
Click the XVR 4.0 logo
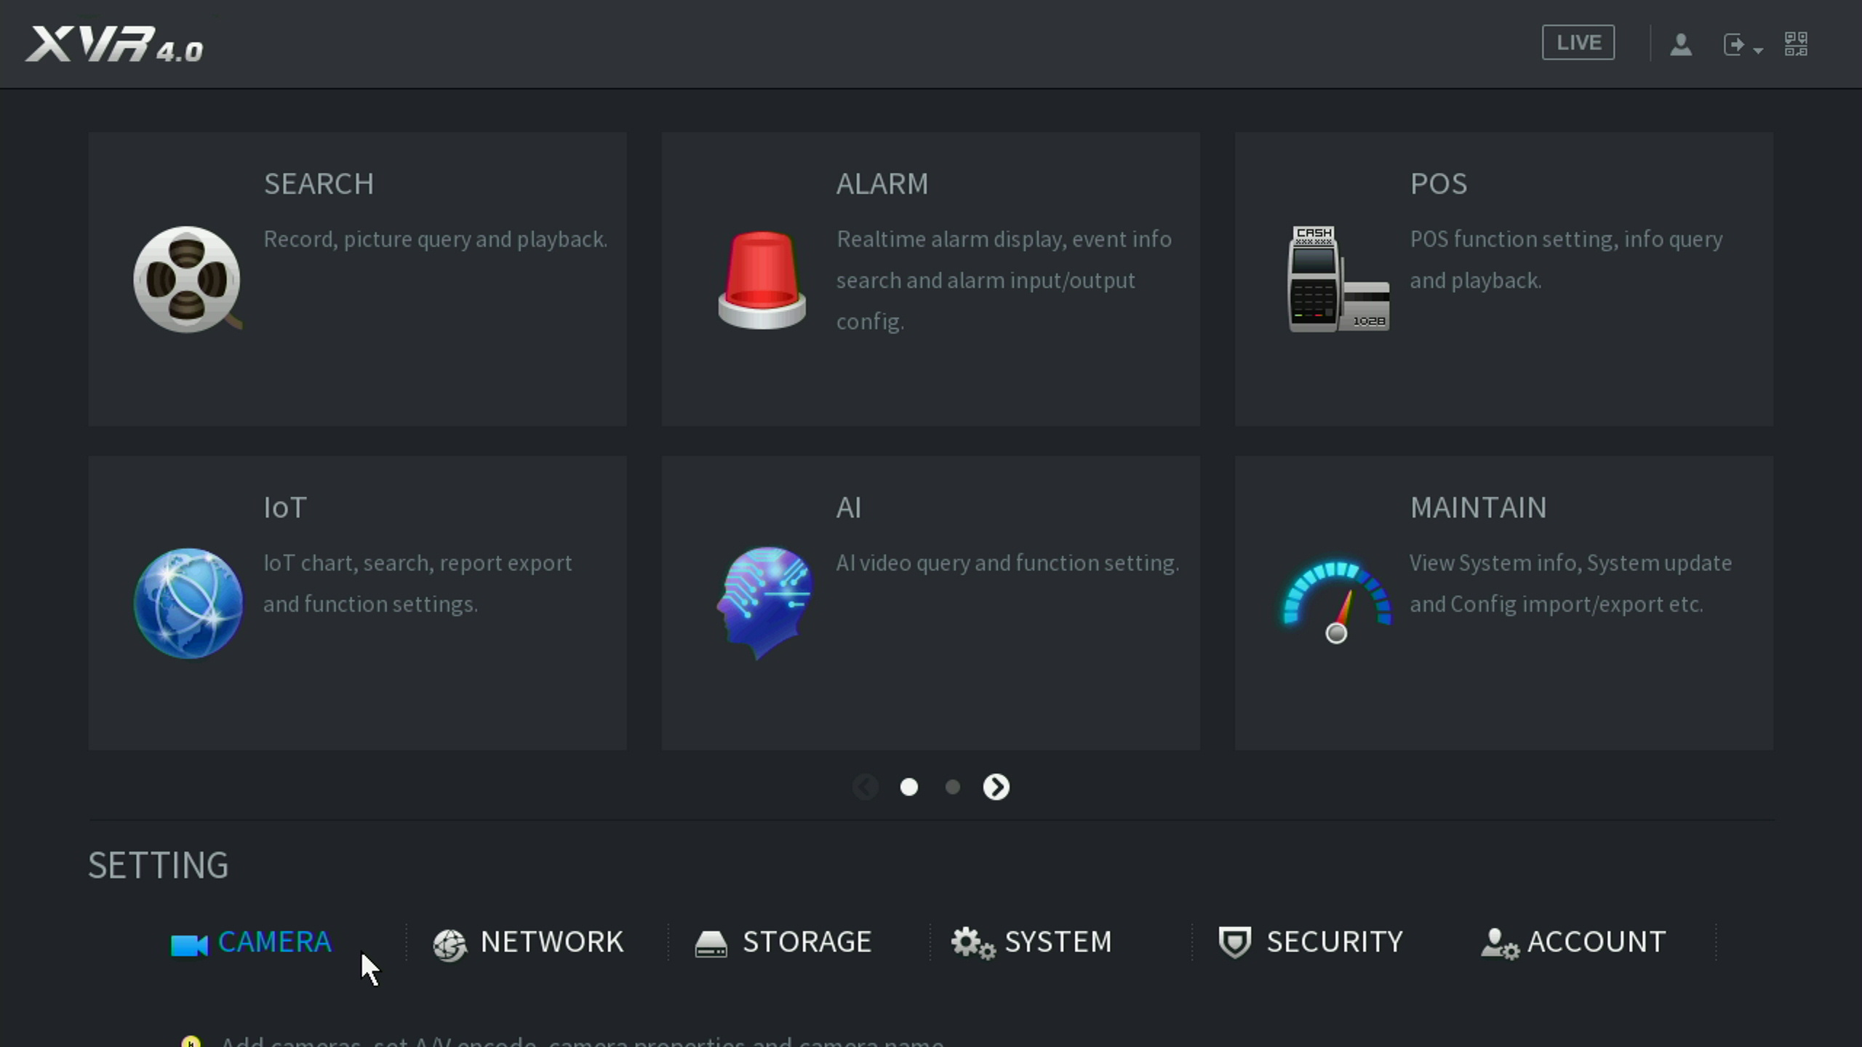point(115,45)
